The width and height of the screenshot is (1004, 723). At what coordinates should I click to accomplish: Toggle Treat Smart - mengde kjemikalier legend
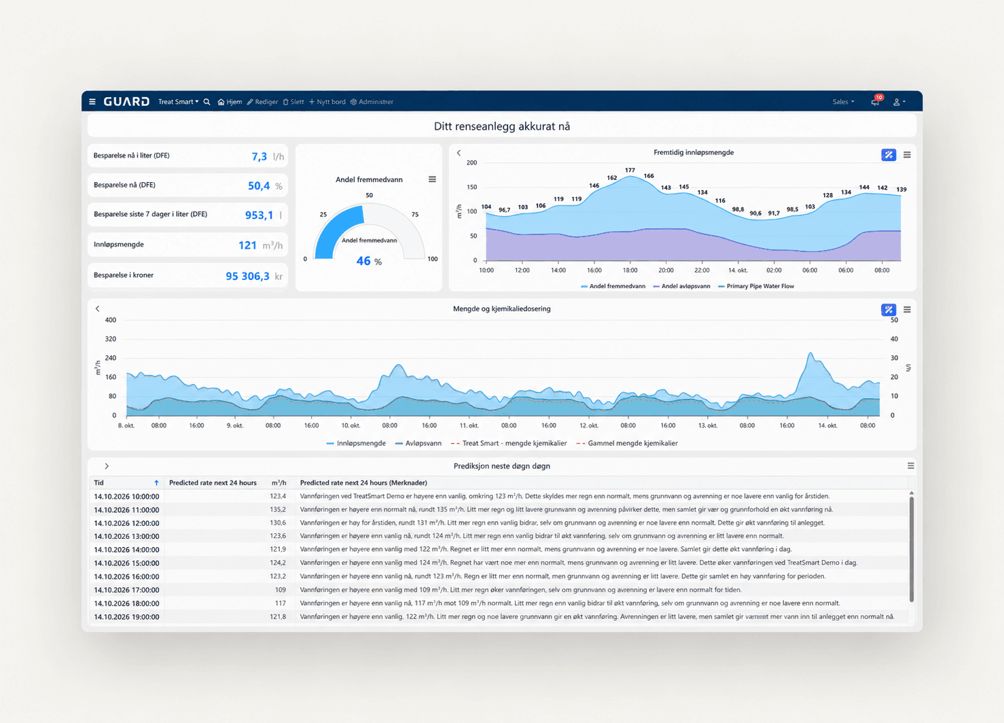509,443
